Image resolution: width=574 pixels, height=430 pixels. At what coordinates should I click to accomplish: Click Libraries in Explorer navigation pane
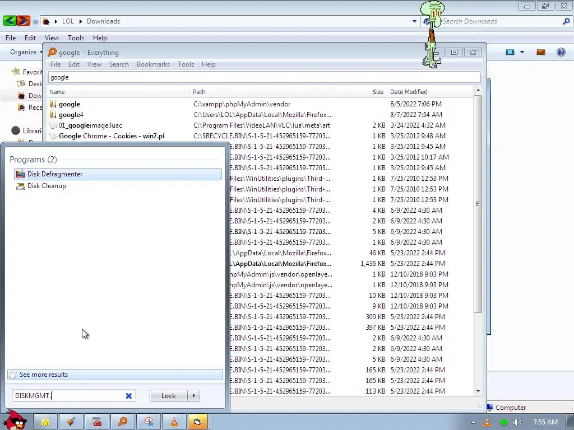pos(26,130)
